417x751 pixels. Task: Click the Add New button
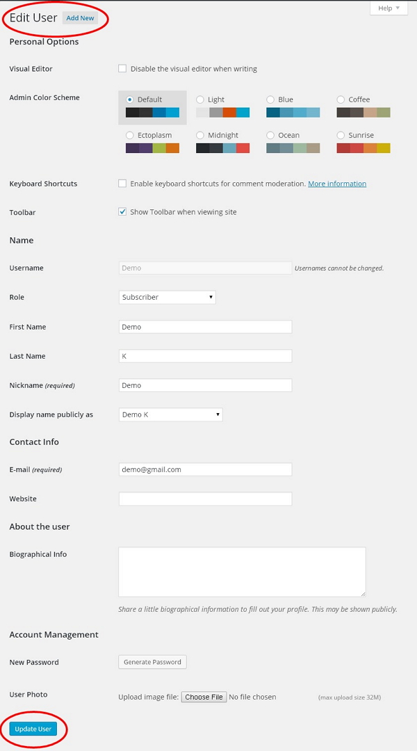click(x=81, y=18)
